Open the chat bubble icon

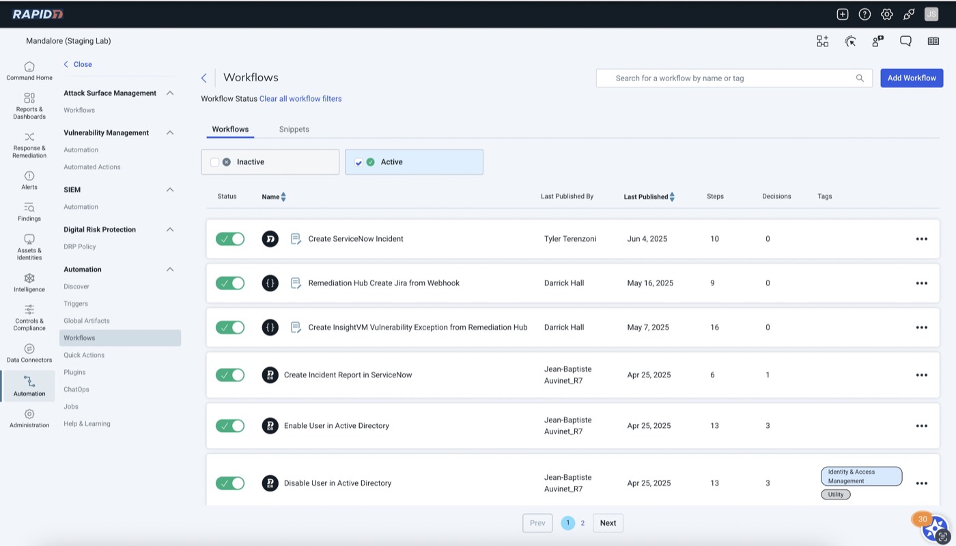[905, 41]
